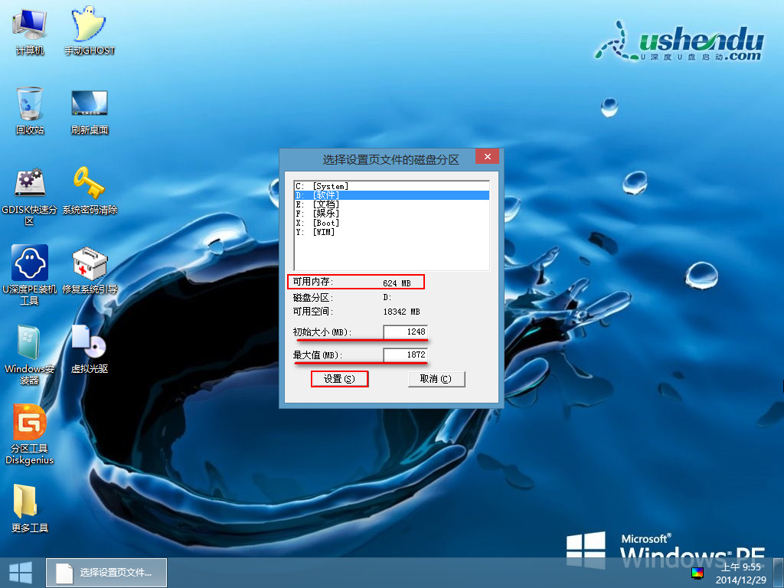This screenshot has width=784, height=588.
Task: Launch Windows安装器 desktop icon
Action: [30, 354]
